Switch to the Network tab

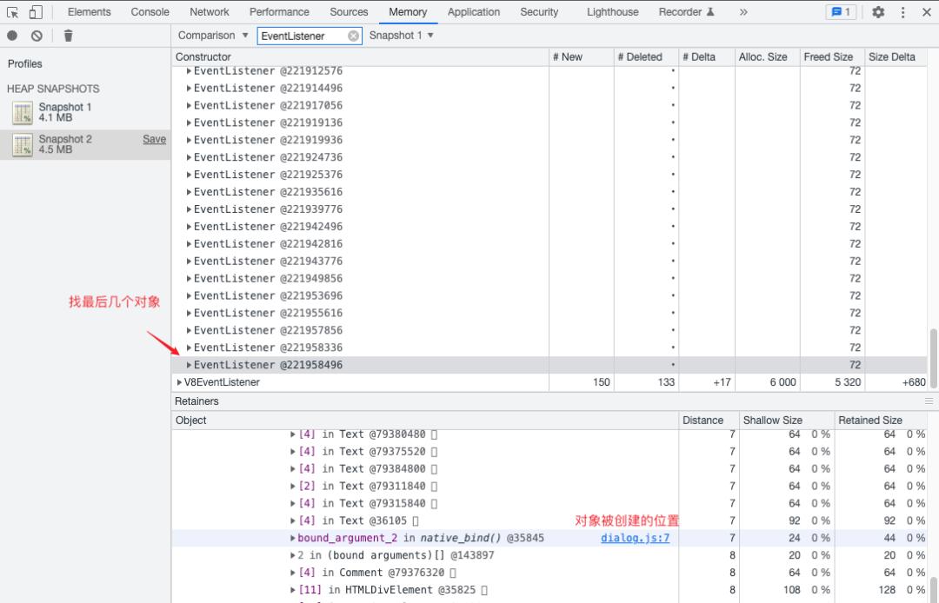210,12
